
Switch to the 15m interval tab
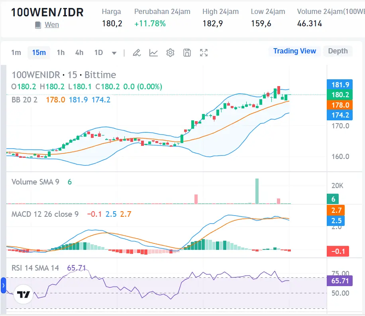[x=39, y=52]
